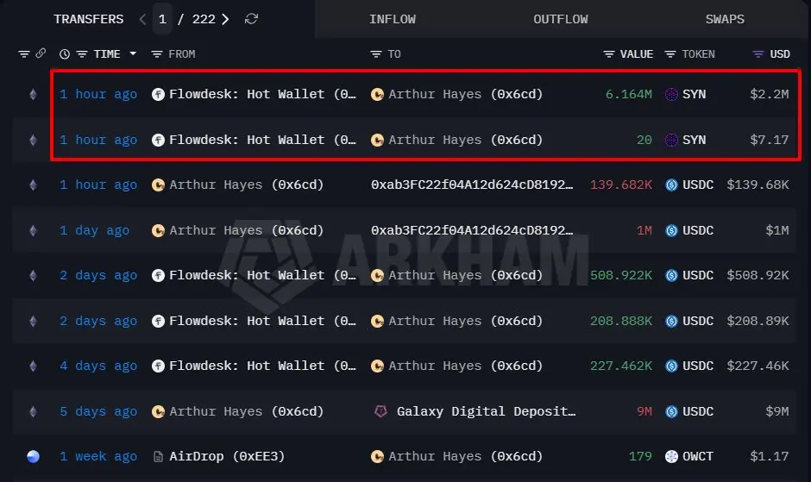Viewport: 811px width, 482px height.
Task: Click the $9M USD amount
Action: (776, 411)
